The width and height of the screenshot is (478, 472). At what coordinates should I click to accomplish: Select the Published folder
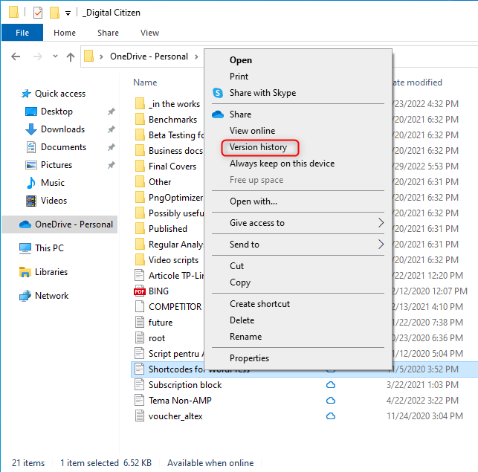161,229
